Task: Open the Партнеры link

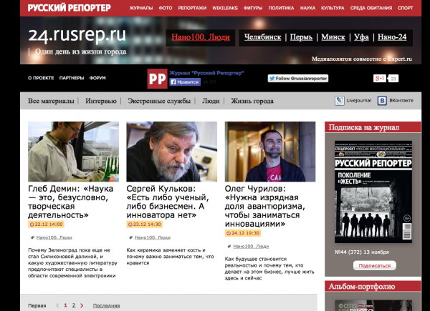Action: coord(72,78)
